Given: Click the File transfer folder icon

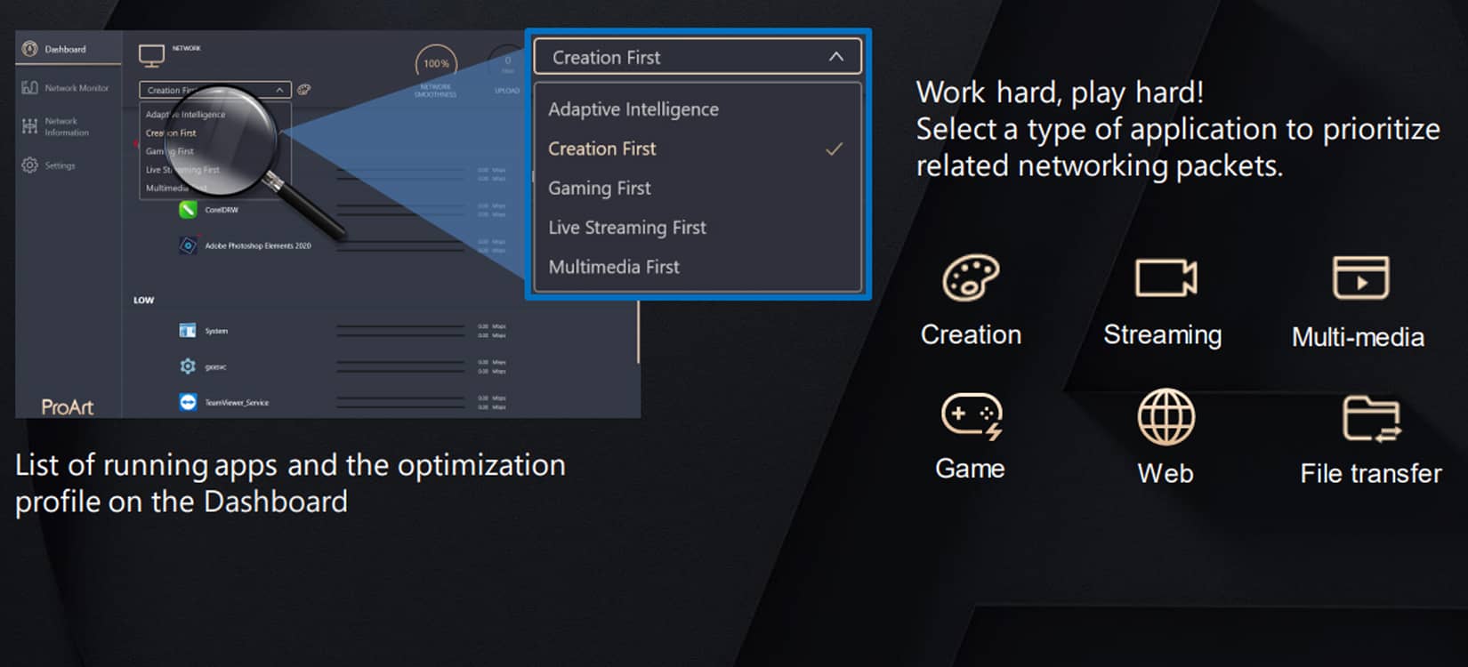Looking at the screenshot, I should click(1371, 418).
